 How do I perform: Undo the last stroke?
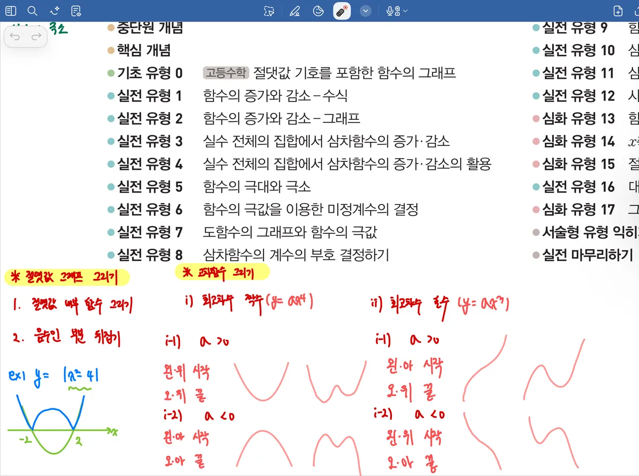pos(15,37)
